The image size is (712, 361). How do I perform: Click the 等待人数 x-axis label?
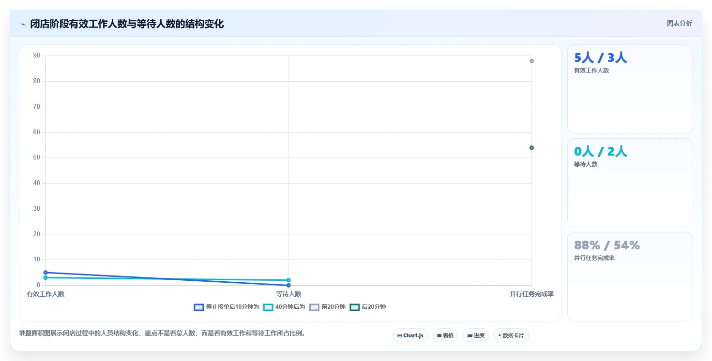coord(289,294)
